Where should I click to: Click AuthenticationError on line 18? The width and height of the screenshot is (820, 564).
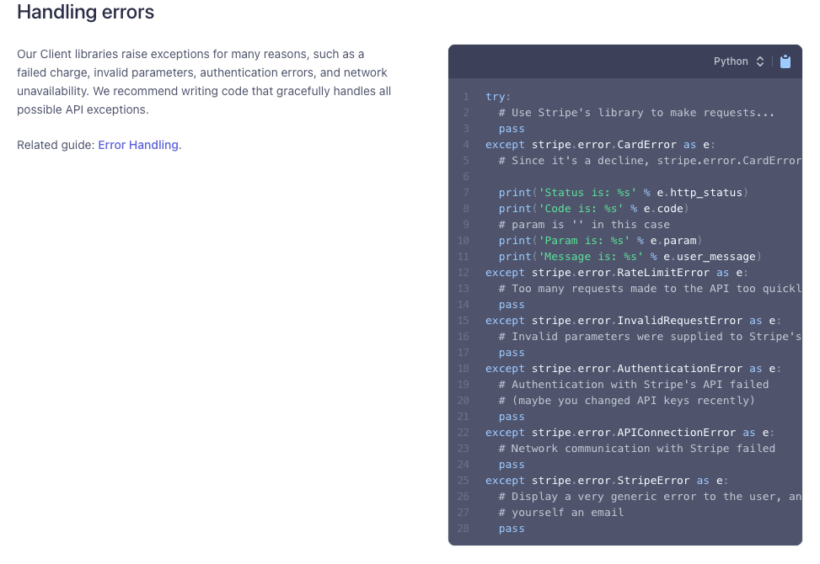pyautogui.click(x=680, y=369)
